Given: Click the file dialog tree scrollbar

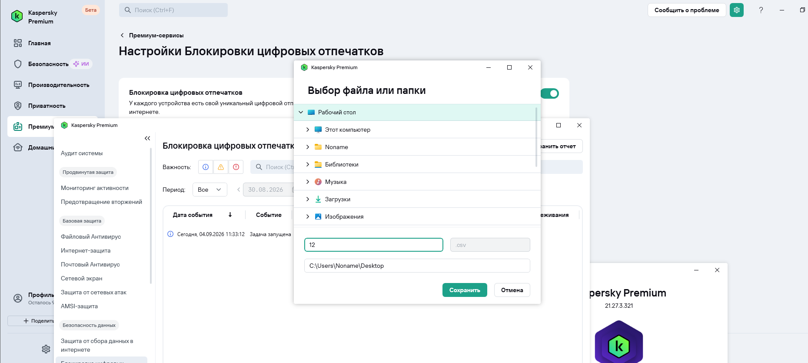Looking at the screenshot, I should (x=536, y=137).
